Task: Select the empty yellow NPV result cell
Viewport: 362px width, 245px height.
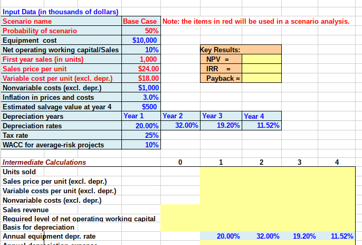Action: pos(262,59)
